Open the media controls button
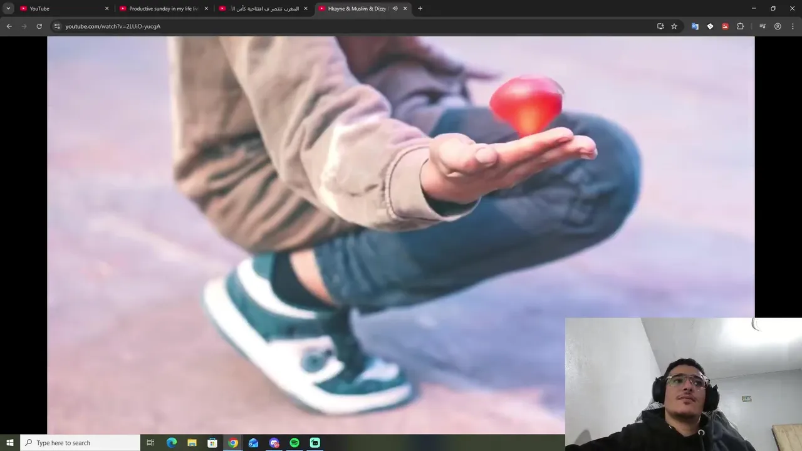Viewport: 802px width, 451px height. click(x=763, y=26)
